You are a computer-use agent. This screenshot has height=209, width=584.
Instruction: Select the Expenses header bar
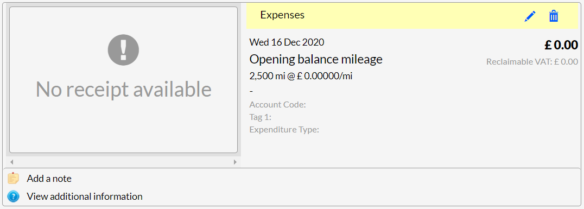pyautogui.click(x=412, y=16)
